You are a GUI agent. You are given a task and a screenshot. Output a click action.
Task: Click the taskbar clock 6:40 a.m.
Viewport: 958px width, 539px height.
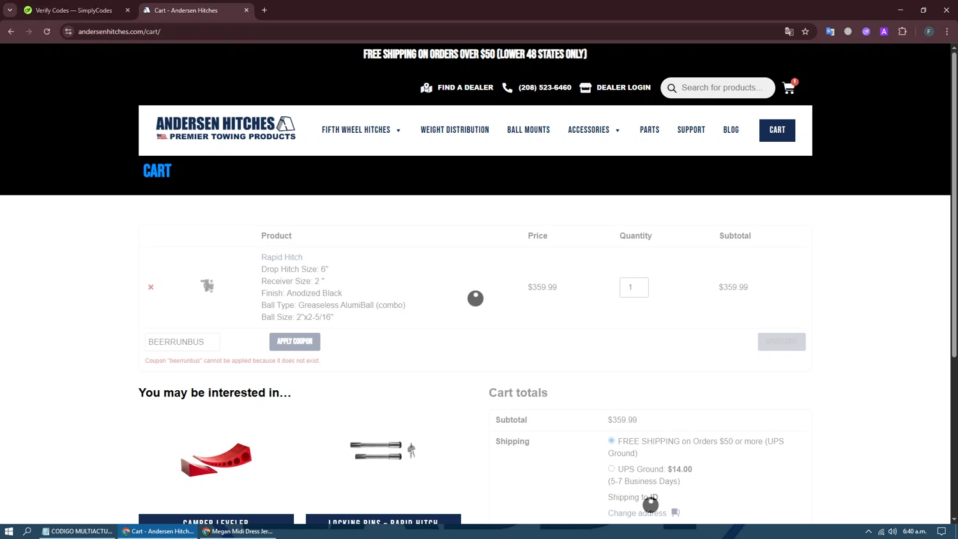click(915, 531)
